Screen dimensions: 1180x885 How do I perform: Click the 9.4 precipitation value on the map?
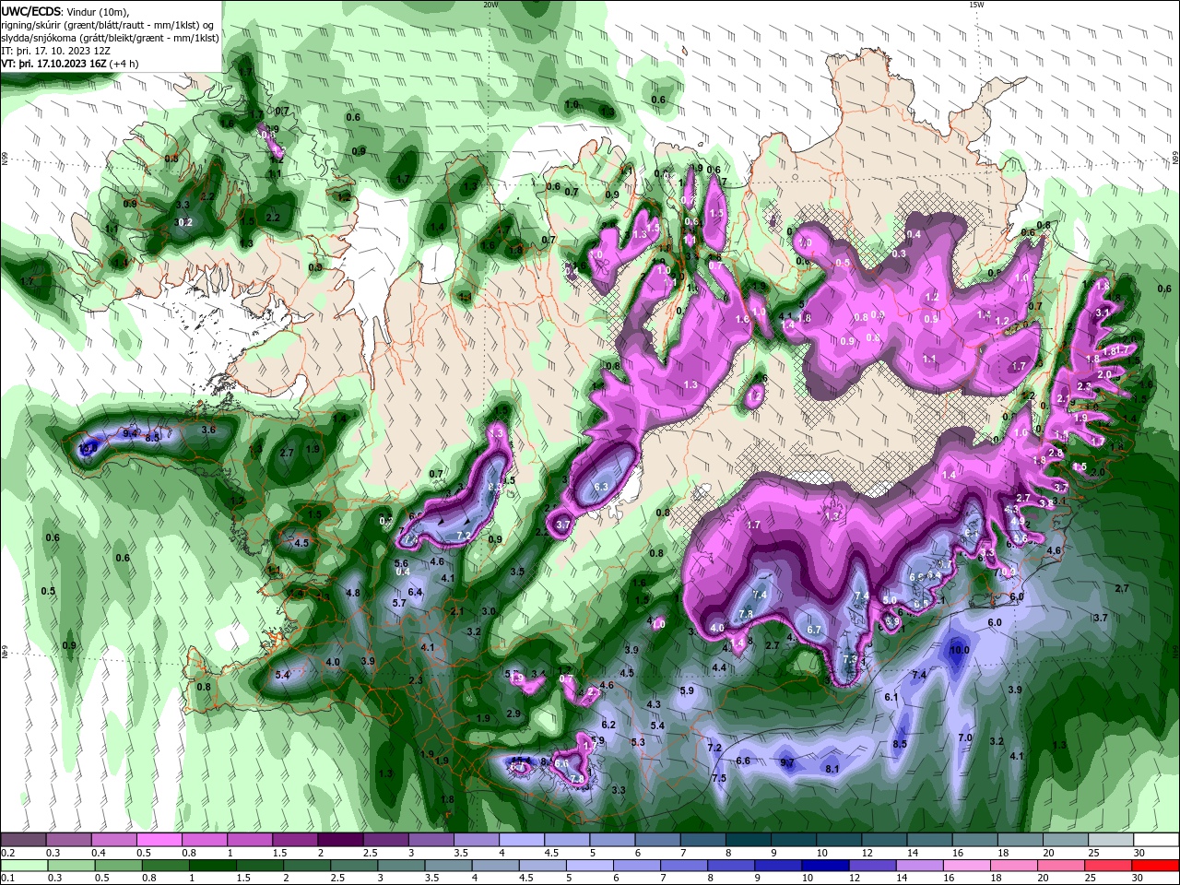pyautogui.click(x=130, y=432)
